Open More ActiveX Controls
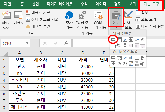 (143, 64)
